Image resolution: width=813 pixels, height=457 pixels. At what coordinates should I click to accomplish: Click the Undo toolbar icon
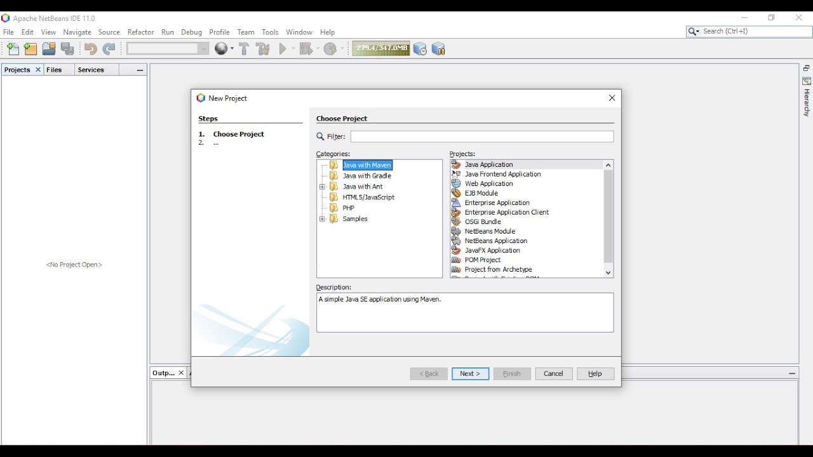[x=90, y=49]
